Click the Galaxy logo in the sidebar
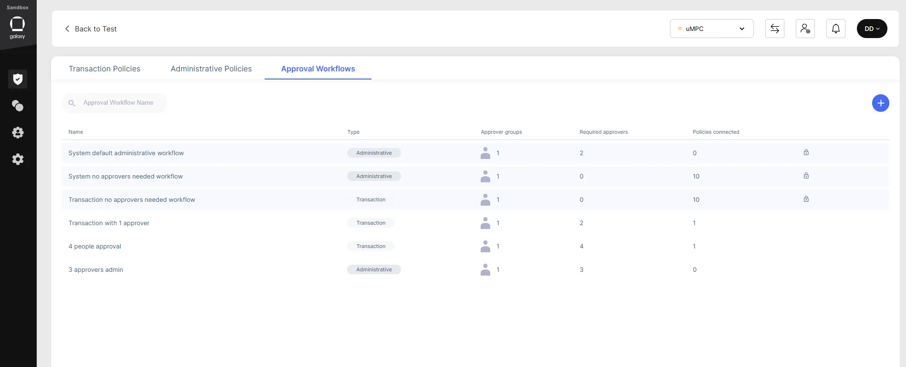 tap(18, 28)
